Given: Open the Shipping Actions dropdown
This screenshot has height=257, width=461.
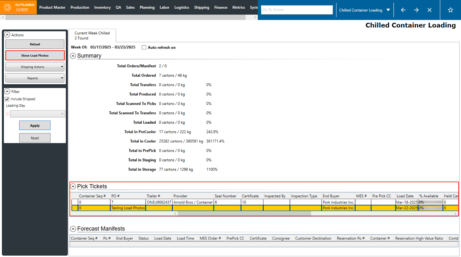Looking at the screenshot, I should tap(35, 67).
